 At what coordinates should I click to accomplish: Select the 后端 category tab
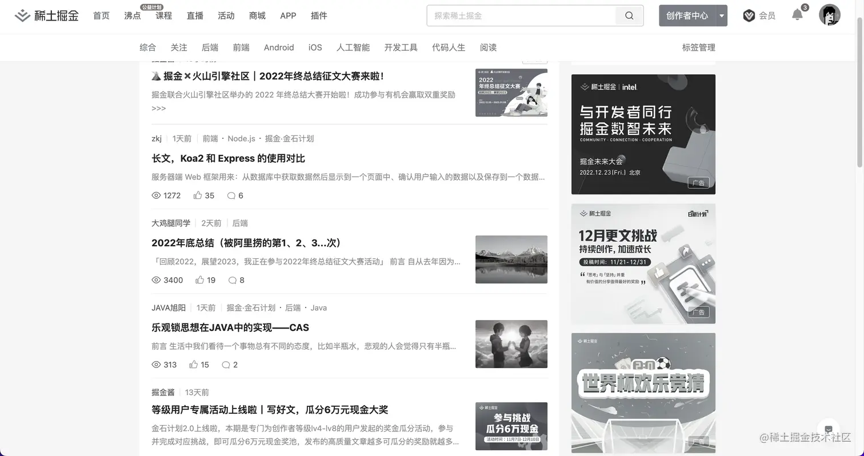pyautogui.click(x=210, y=47)
